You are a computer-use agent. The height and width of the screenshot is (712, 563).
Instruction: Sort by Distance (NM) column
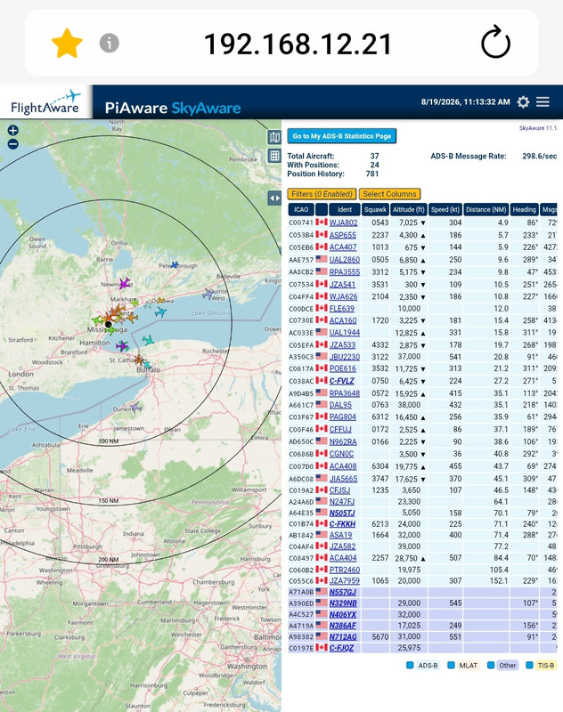[485, 209]
